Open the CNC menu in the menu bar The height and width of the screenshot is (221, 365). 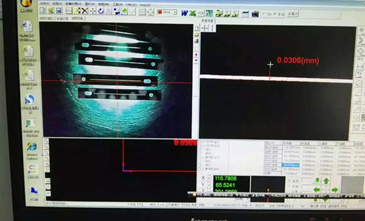[131, 4]
